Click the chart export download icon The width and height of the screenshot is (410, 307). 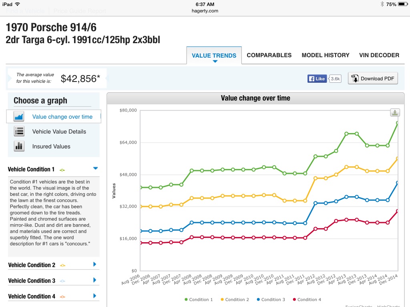[395, 113]
